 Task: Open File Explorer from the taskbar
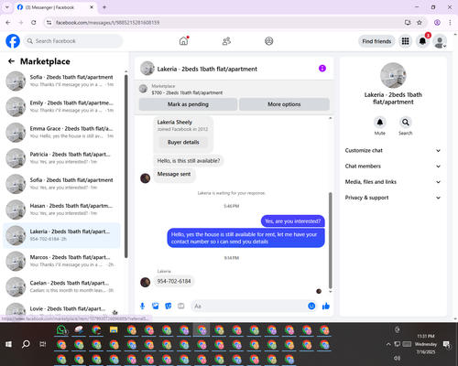pyautogui.click(x=114, y=330)
